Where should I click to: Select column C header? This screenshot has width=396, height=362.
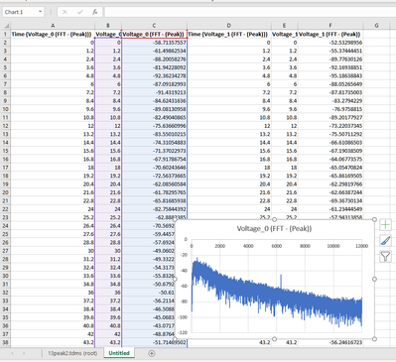[x=154, y=26]
